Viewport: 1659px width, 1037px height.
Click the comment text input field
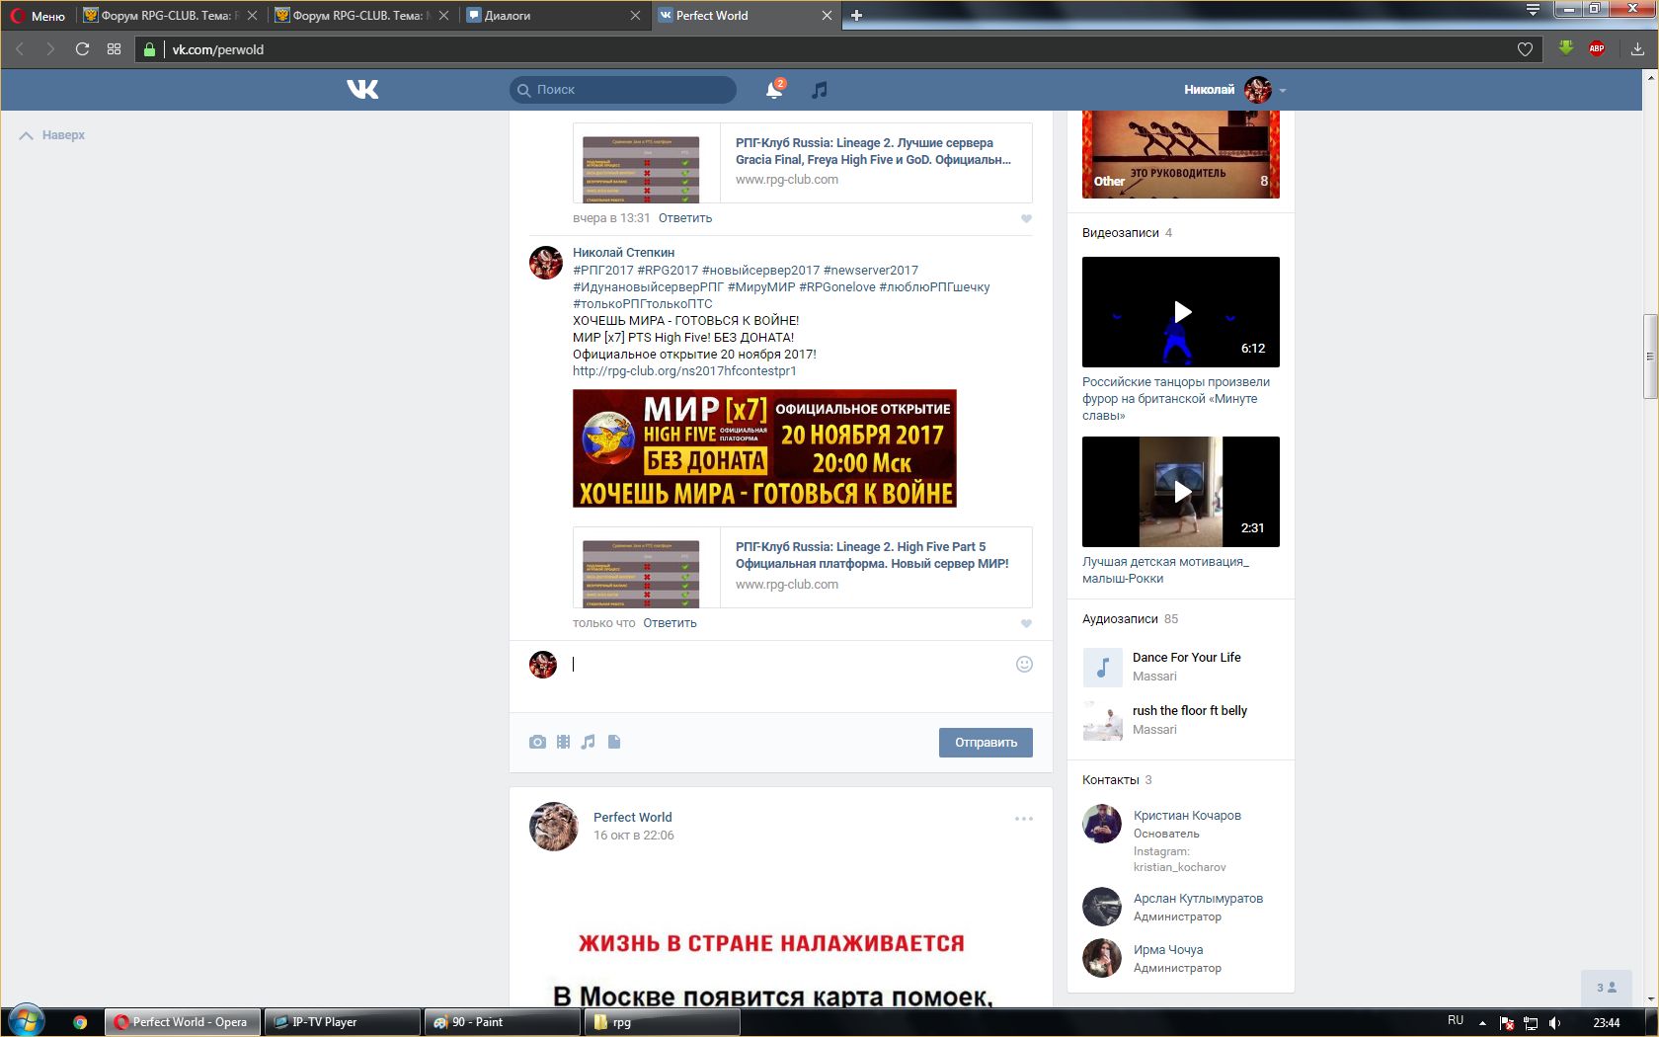click(790, 665)
